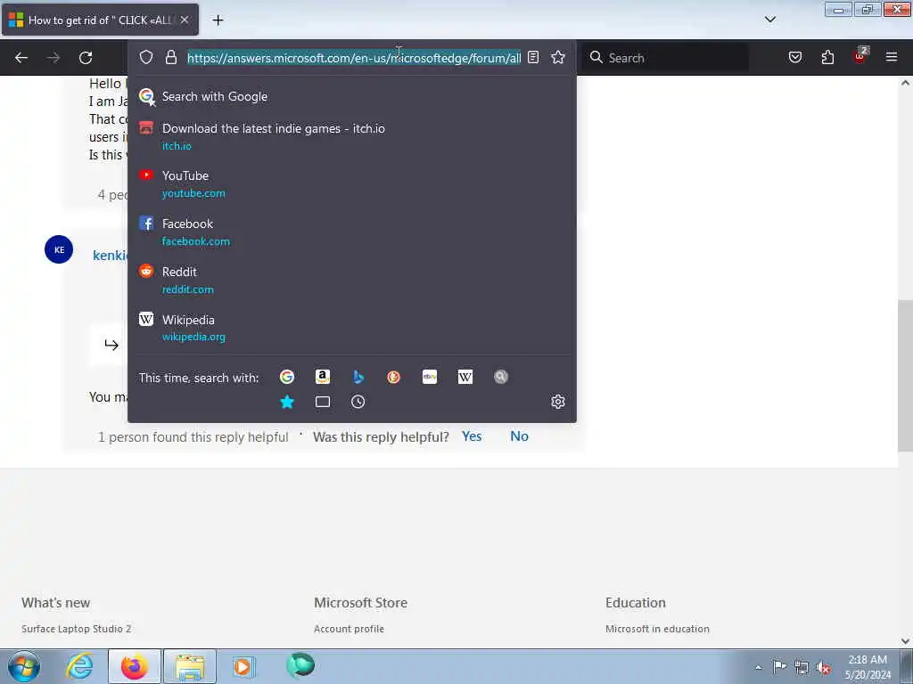913x684 pixels.
Task: Open the tracking protection shield icon
Action: 146,57
